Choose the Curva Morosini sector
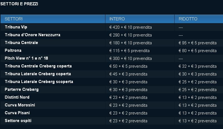Viewport: 223px width, 129px height. 20,105
